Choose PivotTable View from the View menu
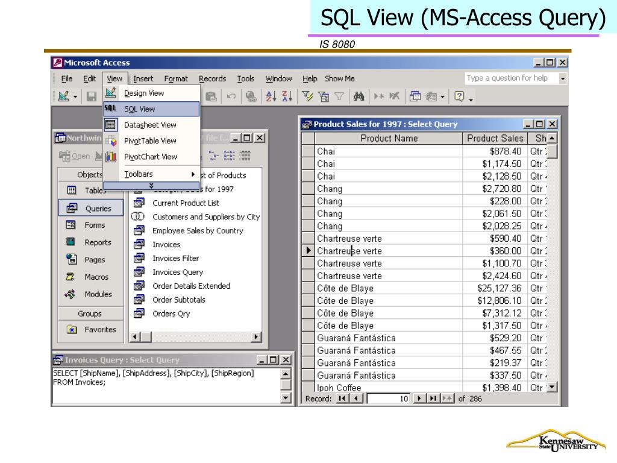 click(x=151, y=140)
